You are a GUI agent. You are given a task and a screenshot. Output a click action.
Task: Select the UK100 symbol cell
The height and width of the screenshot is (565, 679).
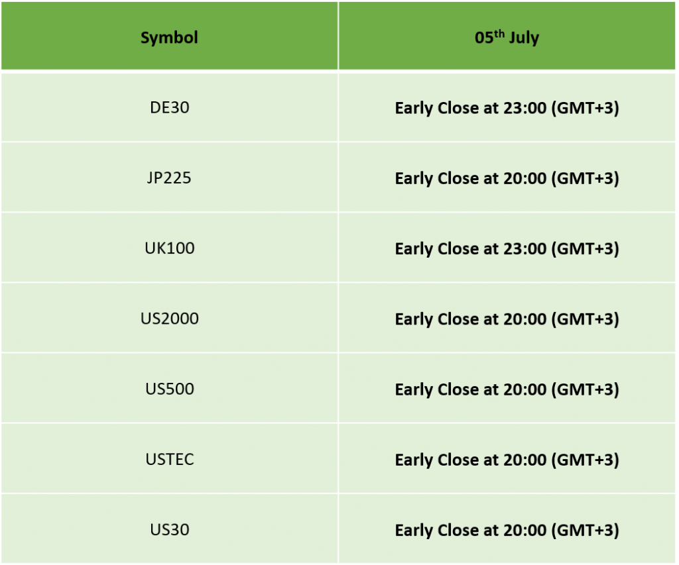pyautogui.click(x=169, y=248)
